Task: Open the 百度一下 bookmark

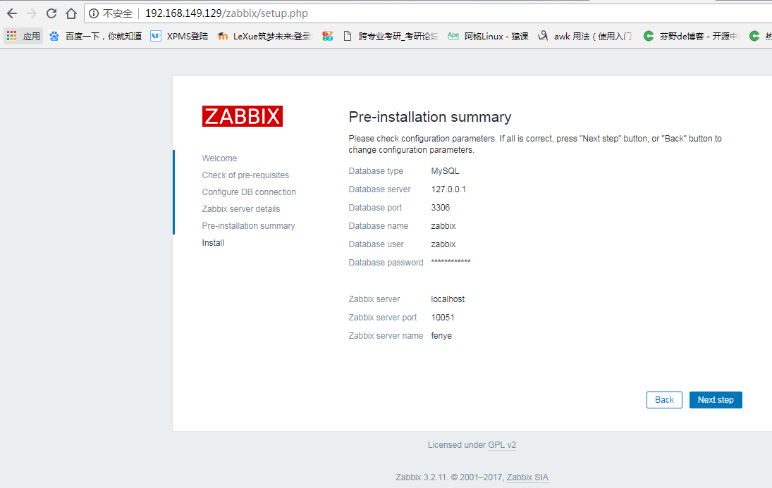Action: 95,36
